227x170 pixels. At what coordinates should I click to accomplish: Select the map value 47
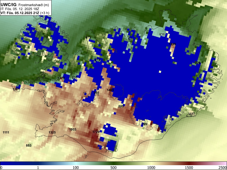(130, 39)
